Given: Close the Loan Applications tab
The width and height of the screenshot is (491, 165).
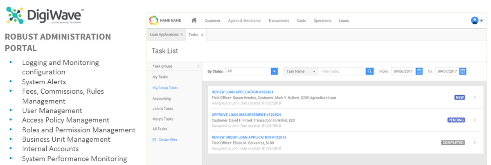Looking at the screenshot, I should [x=182, y=35].
